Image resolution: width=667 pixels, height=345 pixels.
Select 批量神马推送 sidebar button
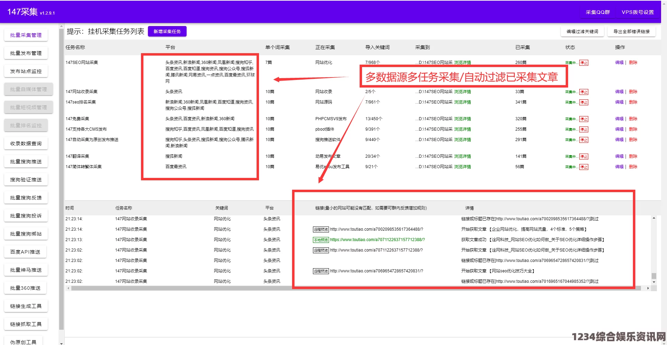coord(26,270)
